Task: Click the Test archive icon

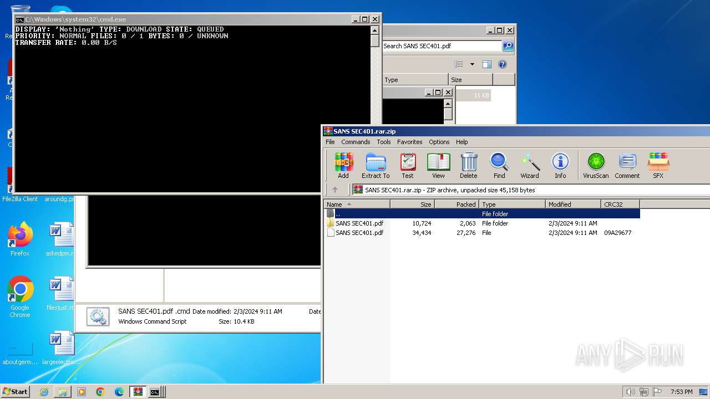Action: [408, 166]
